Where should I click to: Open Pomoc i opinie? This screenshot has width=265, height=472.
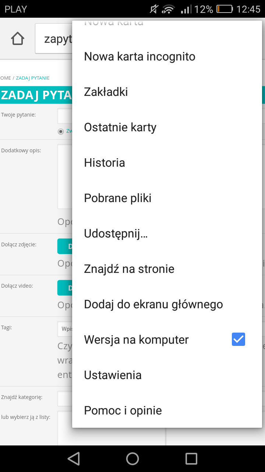[123, 410]
